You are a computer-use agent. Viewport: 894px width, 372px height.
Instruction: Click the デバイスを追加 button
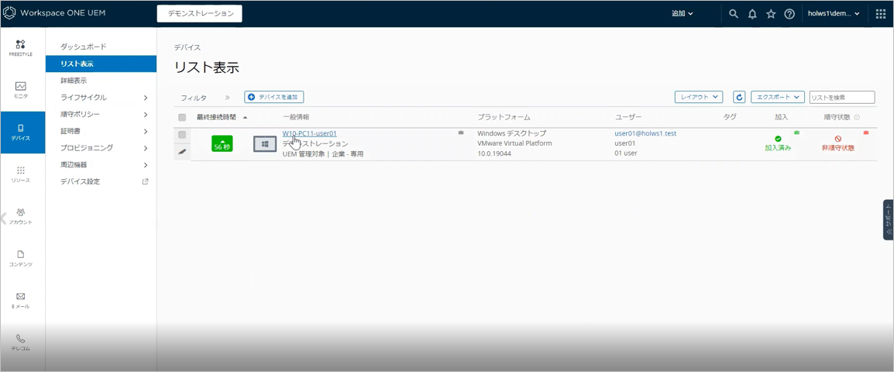tap(274, 97)
